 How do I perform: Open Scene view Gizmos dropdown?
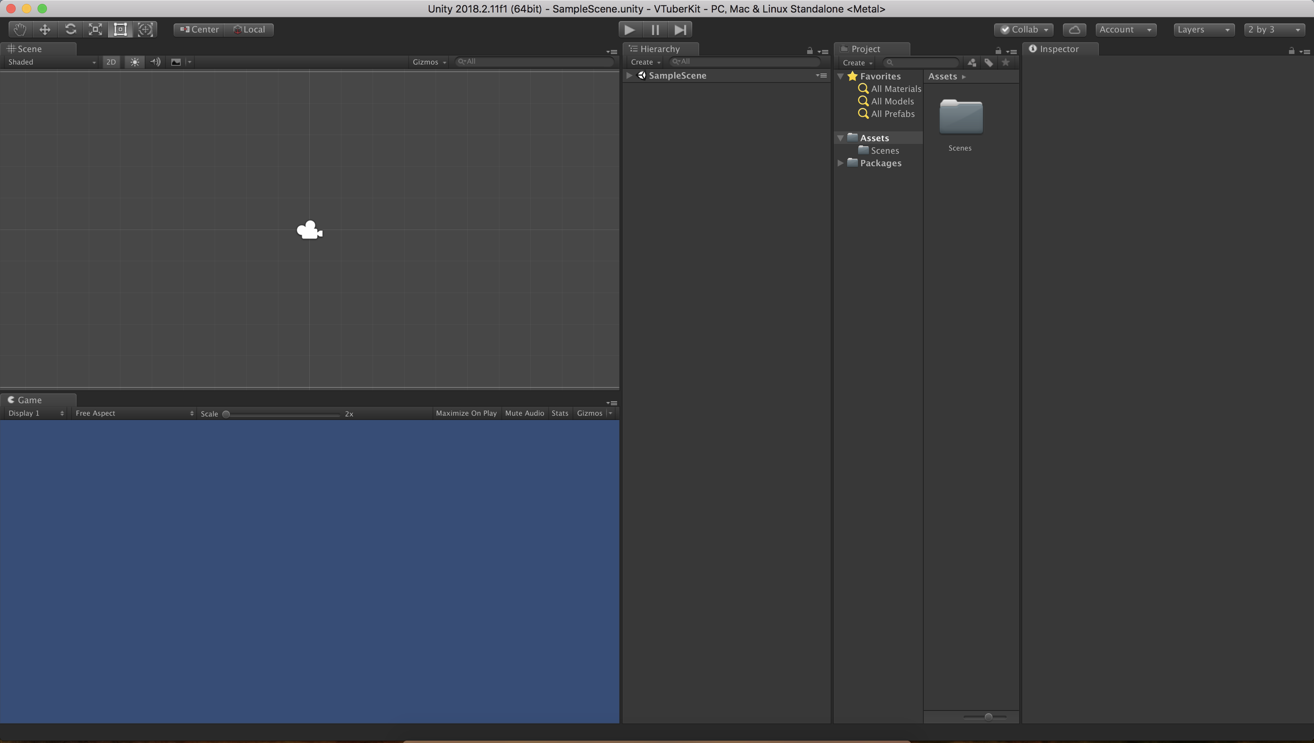tap(429, 62)
